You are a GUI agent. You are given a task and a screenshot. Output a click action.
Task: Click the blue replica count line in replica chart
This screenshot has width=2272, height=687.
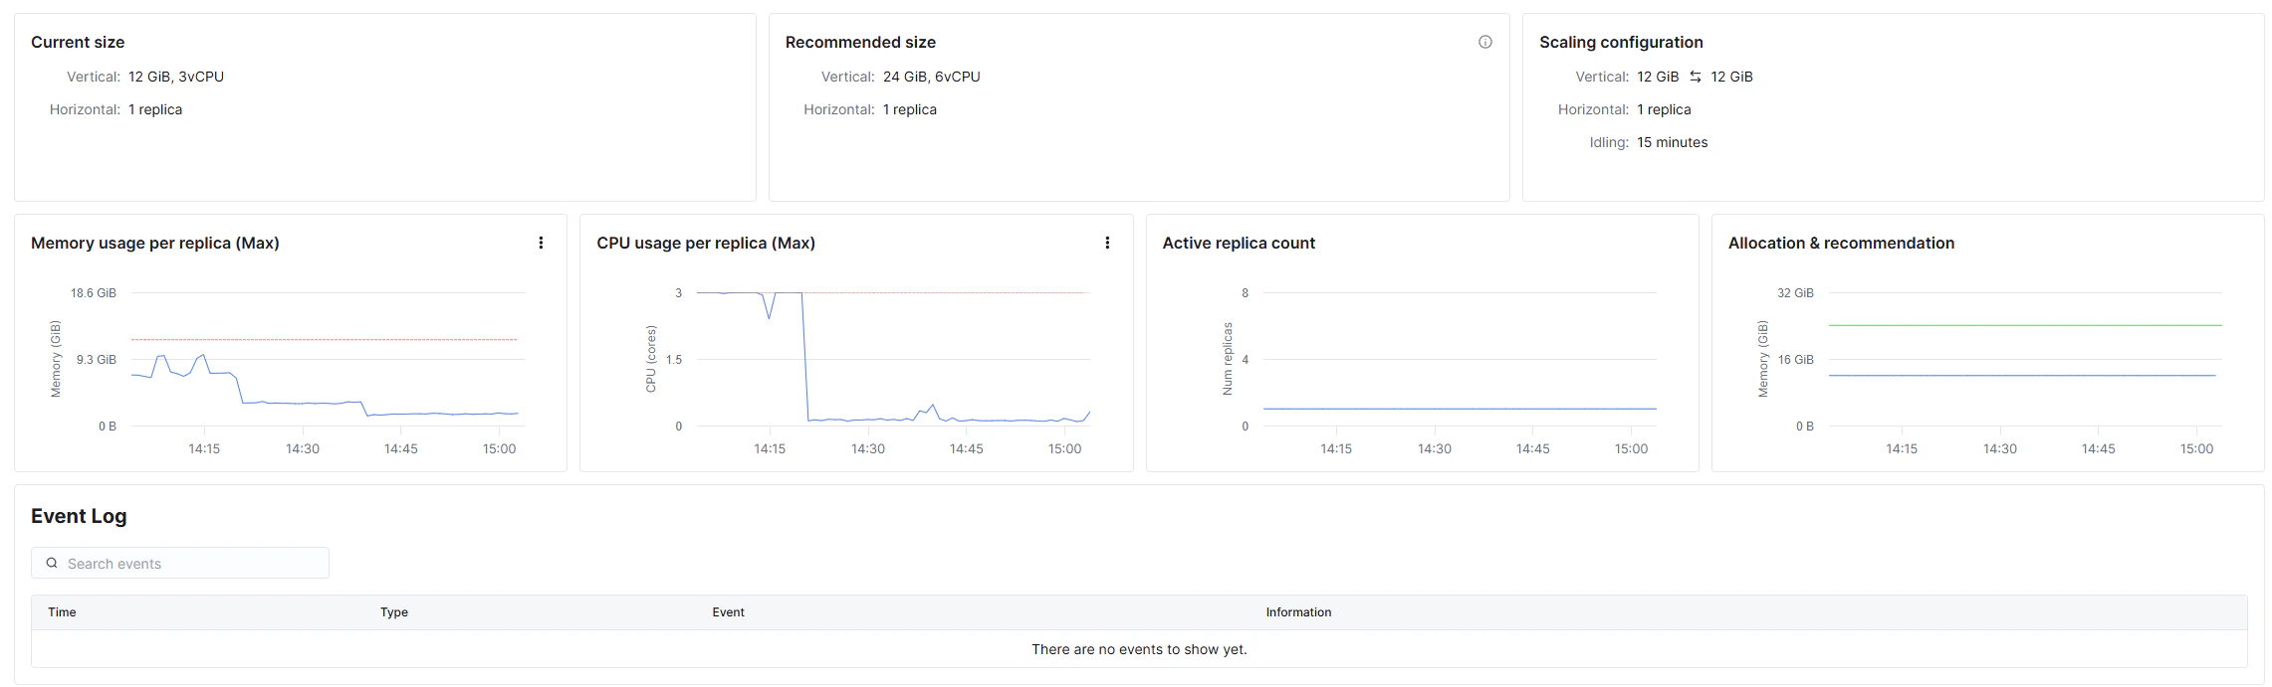(1460, 409)
